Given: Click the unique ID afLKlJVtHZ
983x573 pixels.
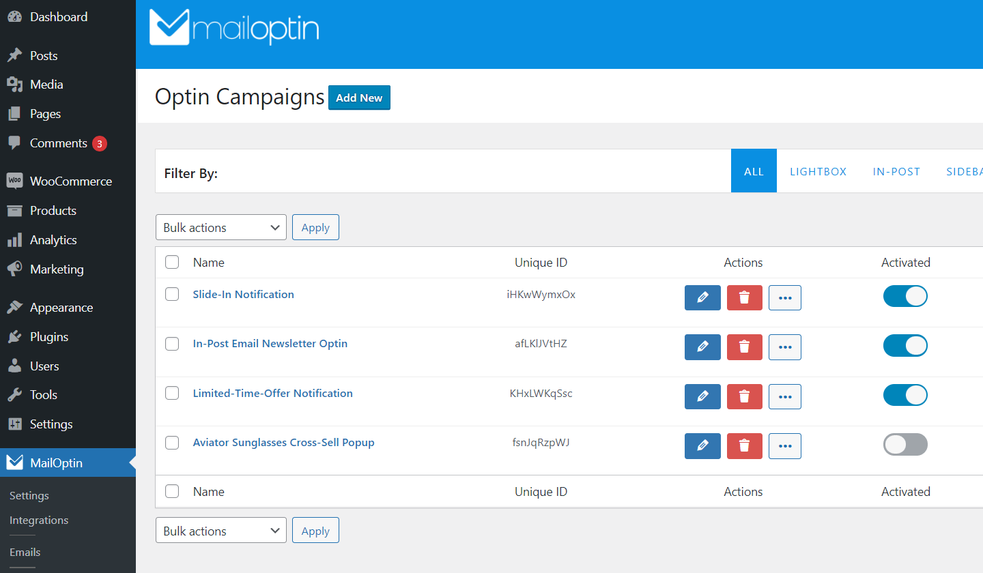Looking at the screenshot, I should point(541,344).
